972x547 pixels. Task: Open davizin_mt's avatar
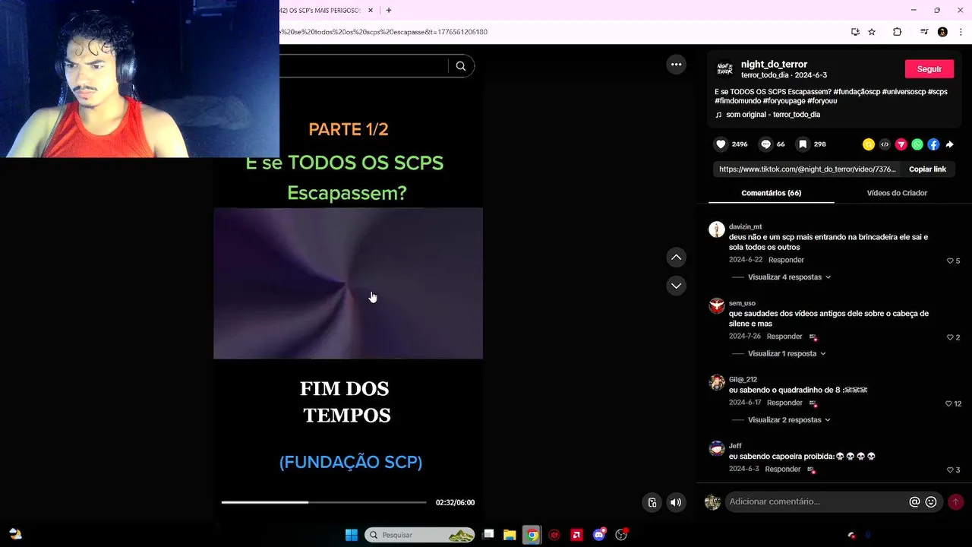click(x=717, y=229)
